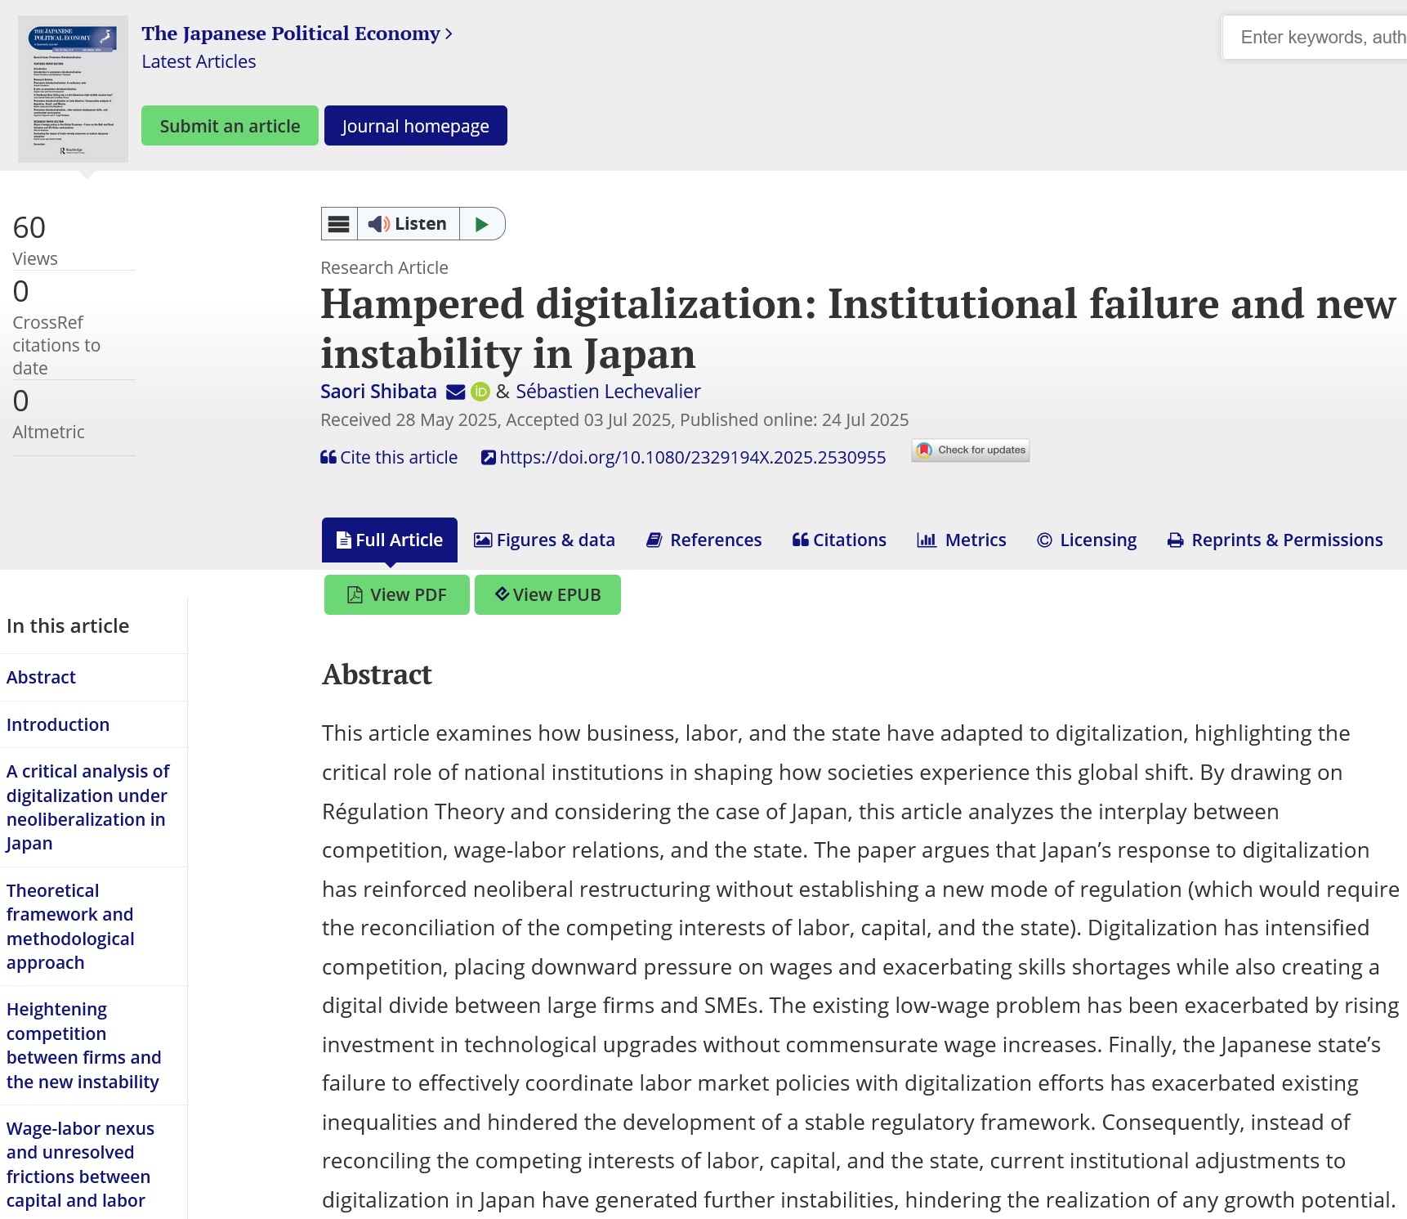The height and width of the screenshot is (1219, 1407).
Task: Open the ORCID iD icon
Action: pos(480,392)
